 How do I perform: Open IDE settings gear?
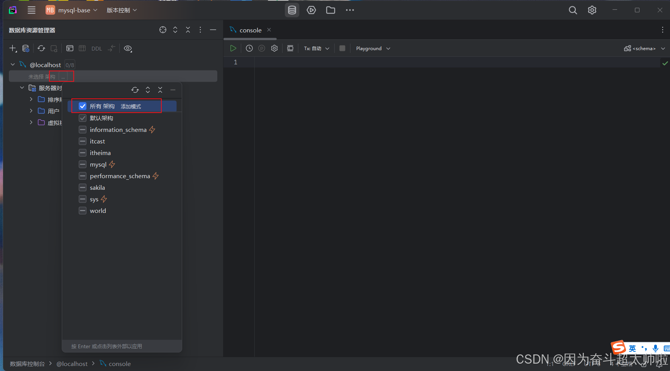point(592,10)
